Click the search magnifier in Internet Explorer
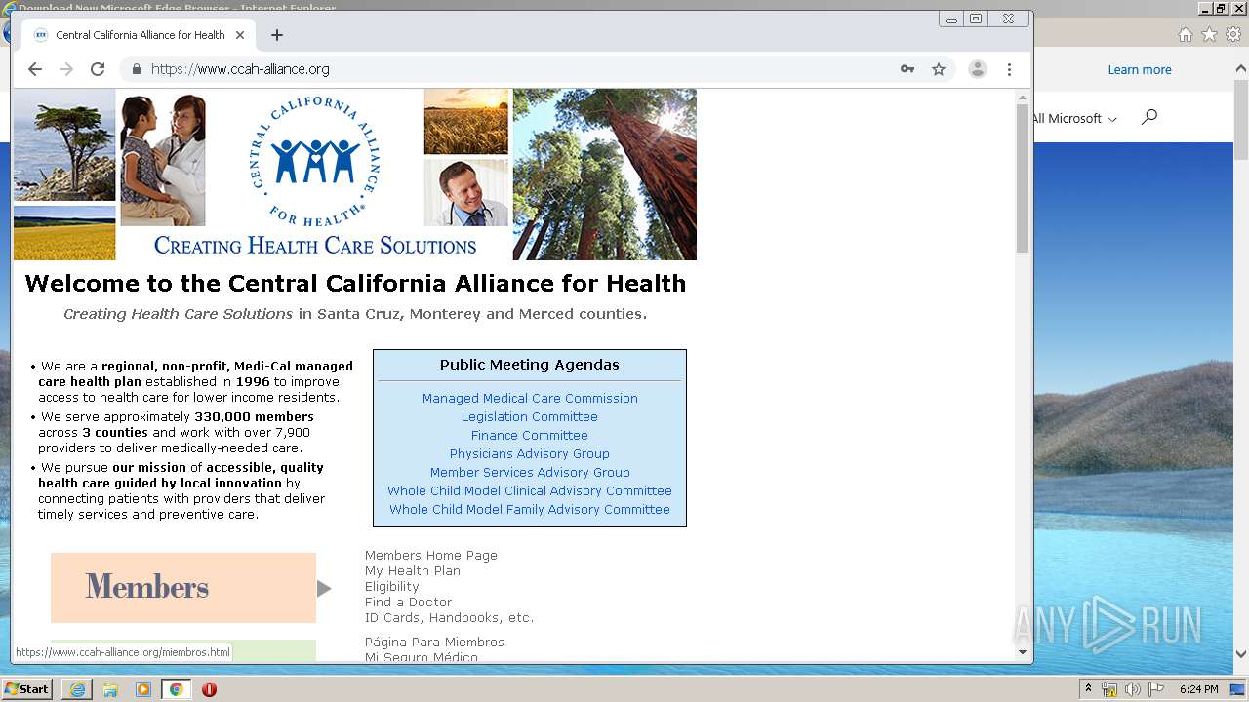1249x702 pixels. click(1149, 117)
